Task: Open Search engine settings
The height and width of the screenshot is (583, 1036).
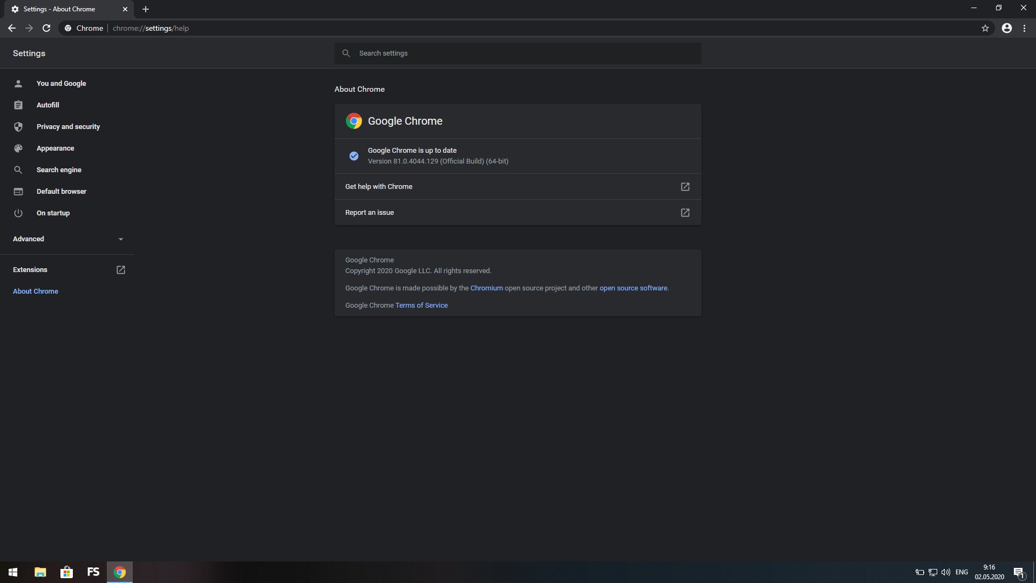Action: point(59,170)
